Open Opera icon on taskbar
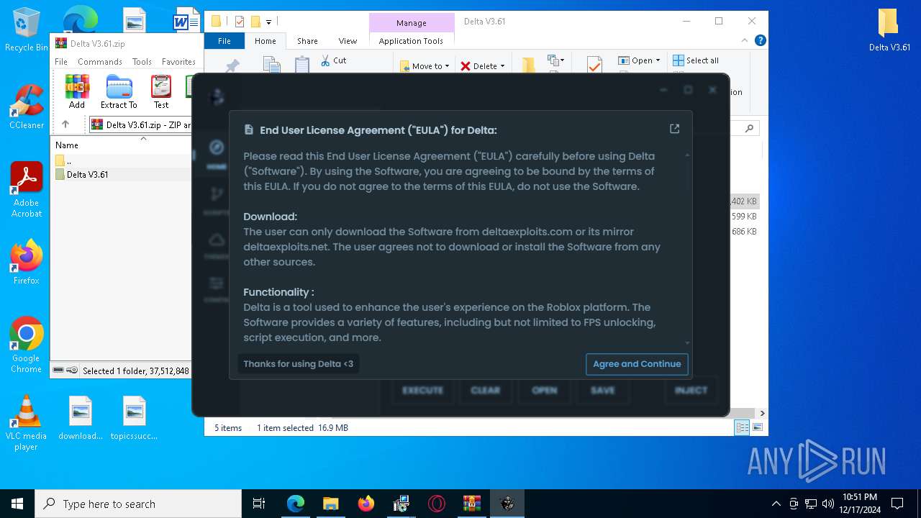 click(436, 504)
